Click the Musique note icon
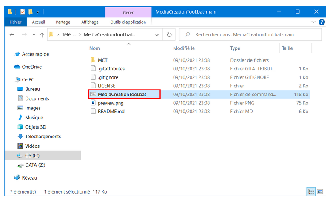This screenshot has width=330, height=202. click(20, 117)
